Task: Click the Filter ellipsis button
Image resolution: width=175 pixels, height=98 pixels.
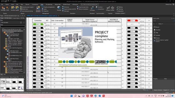Action: coord(24,23)
